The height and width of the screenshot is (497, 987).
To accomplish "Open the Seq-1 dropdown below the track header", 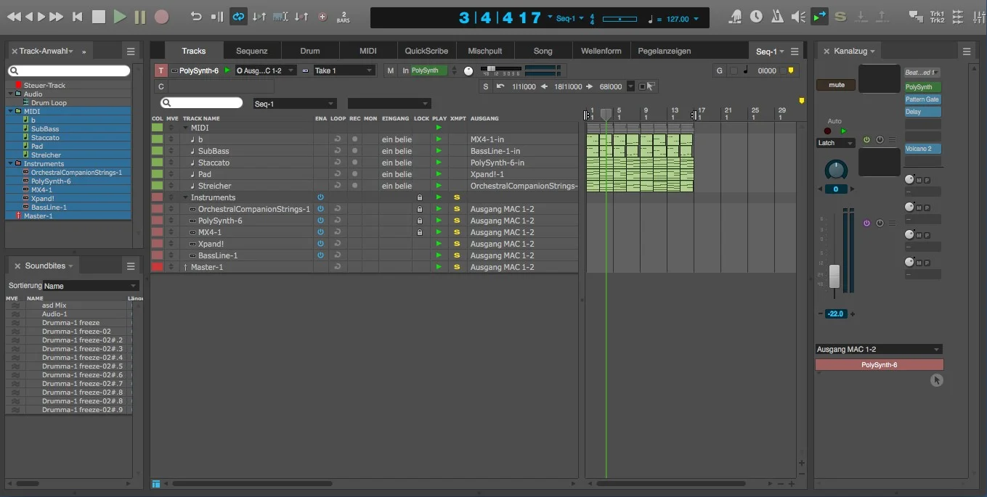I will tap(294, 104).
